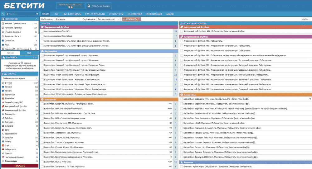
Task: Switch sidebar to ЛИНИЯ tab
Action: (x=10, y=53)
